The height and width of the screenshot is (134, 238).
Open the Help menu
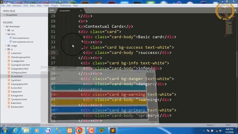(x=75, y=6)
